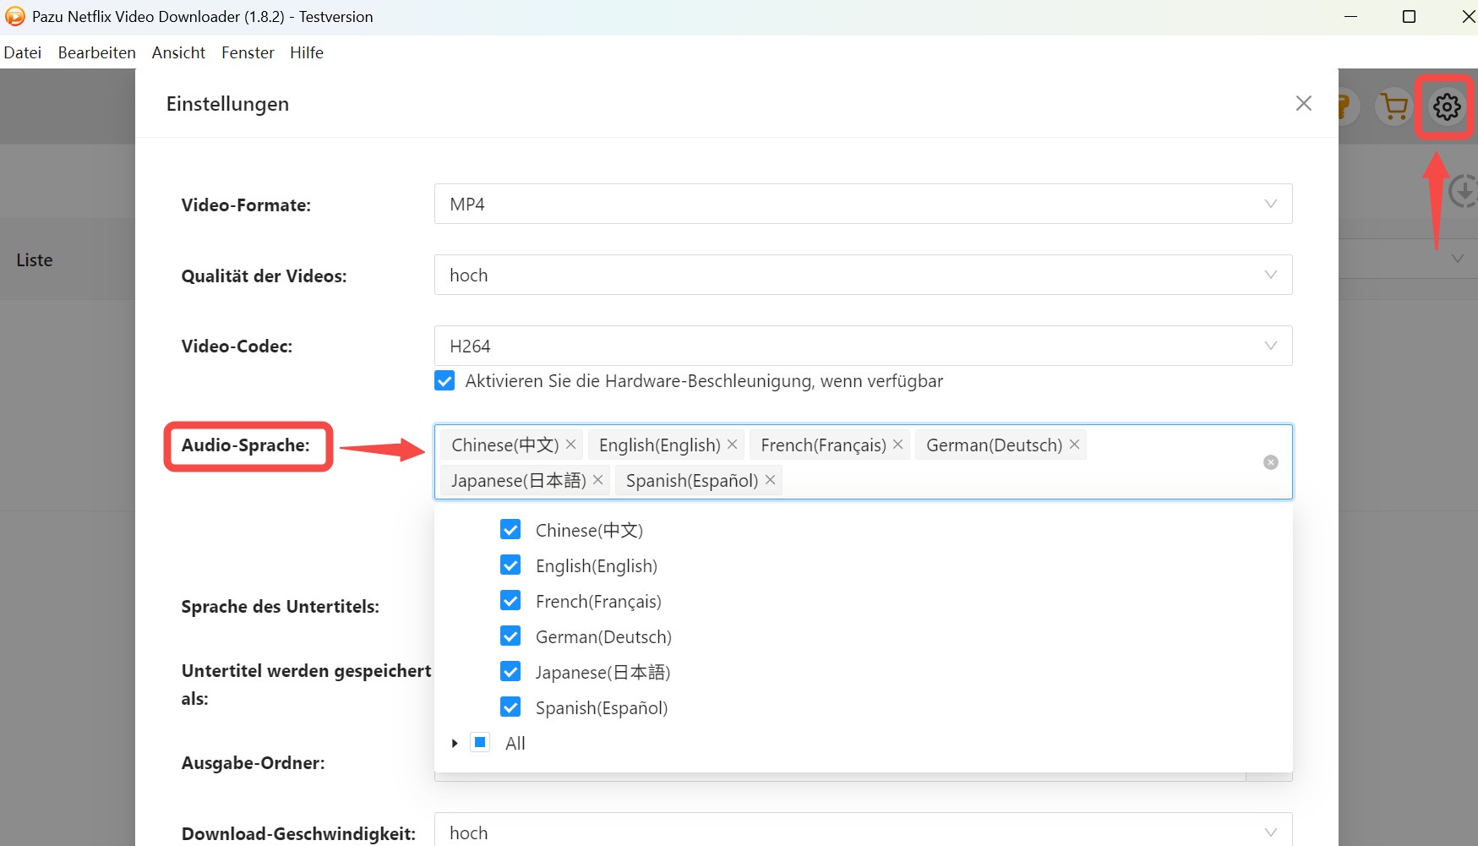Uncheck French(Français) in the language list
The image size is (1478, 846).
pyautogui.click(x=510, y=601)
